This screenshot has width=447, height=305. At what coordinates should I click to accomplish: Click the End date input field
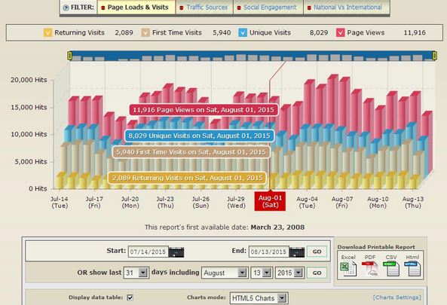pyautogui.click(x=268, y=252)
